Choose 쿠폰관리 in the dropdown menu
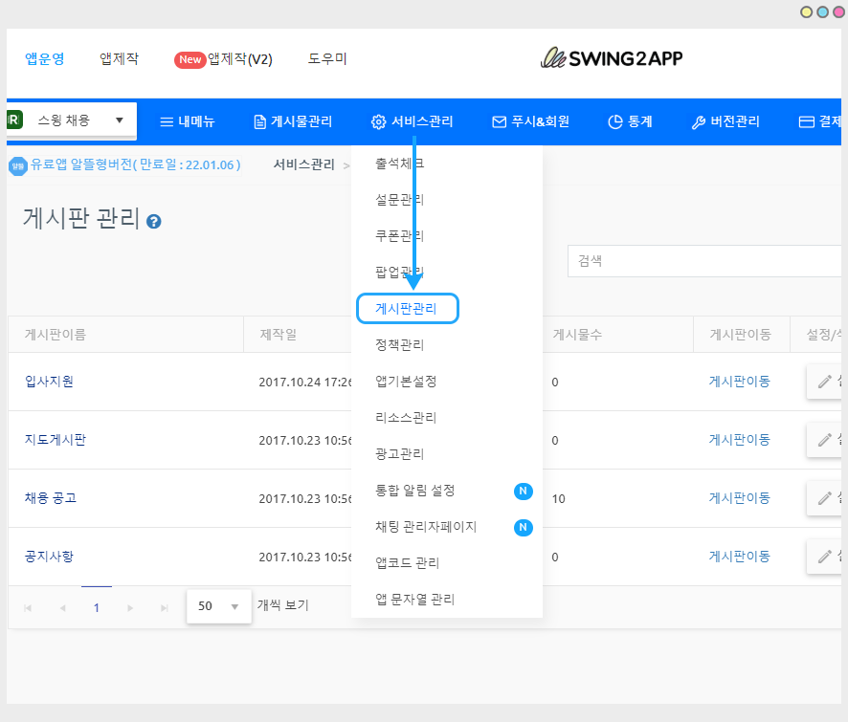 [x=400, y=236]
